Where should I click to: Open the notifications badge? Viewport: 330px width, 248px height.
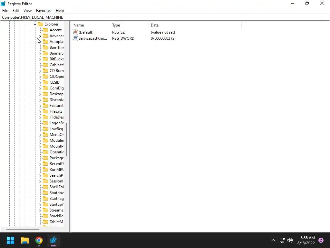click(x=321, y=240)
